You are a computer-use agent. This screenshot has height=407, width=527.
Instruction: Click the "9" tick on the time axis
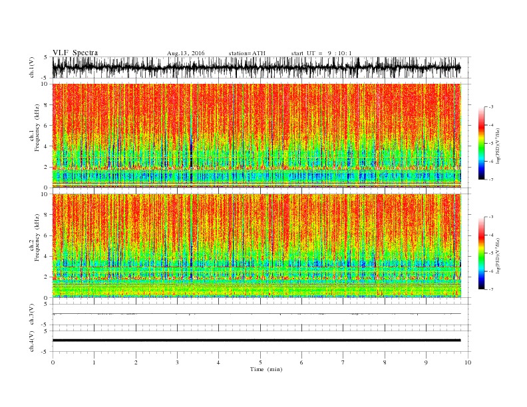tap(426, 362)
